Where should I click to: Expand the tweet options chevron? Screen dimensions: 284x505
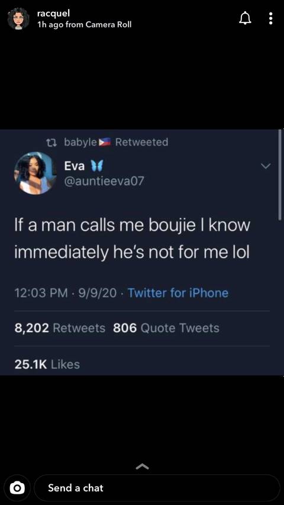click(x=266, y=166)
